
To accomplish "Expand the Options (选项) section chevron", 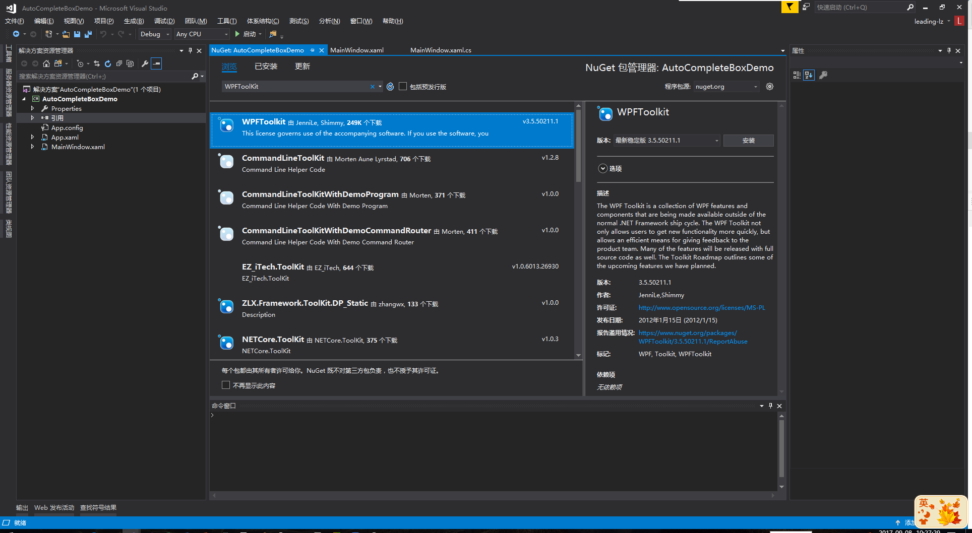I will click(602, 169).
